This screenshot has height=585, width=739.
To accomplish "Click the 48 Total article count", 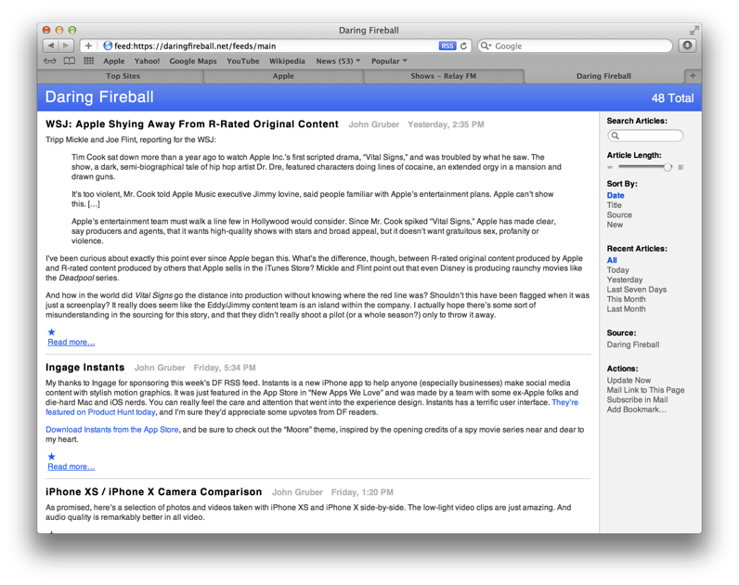I will click(672, 98).
